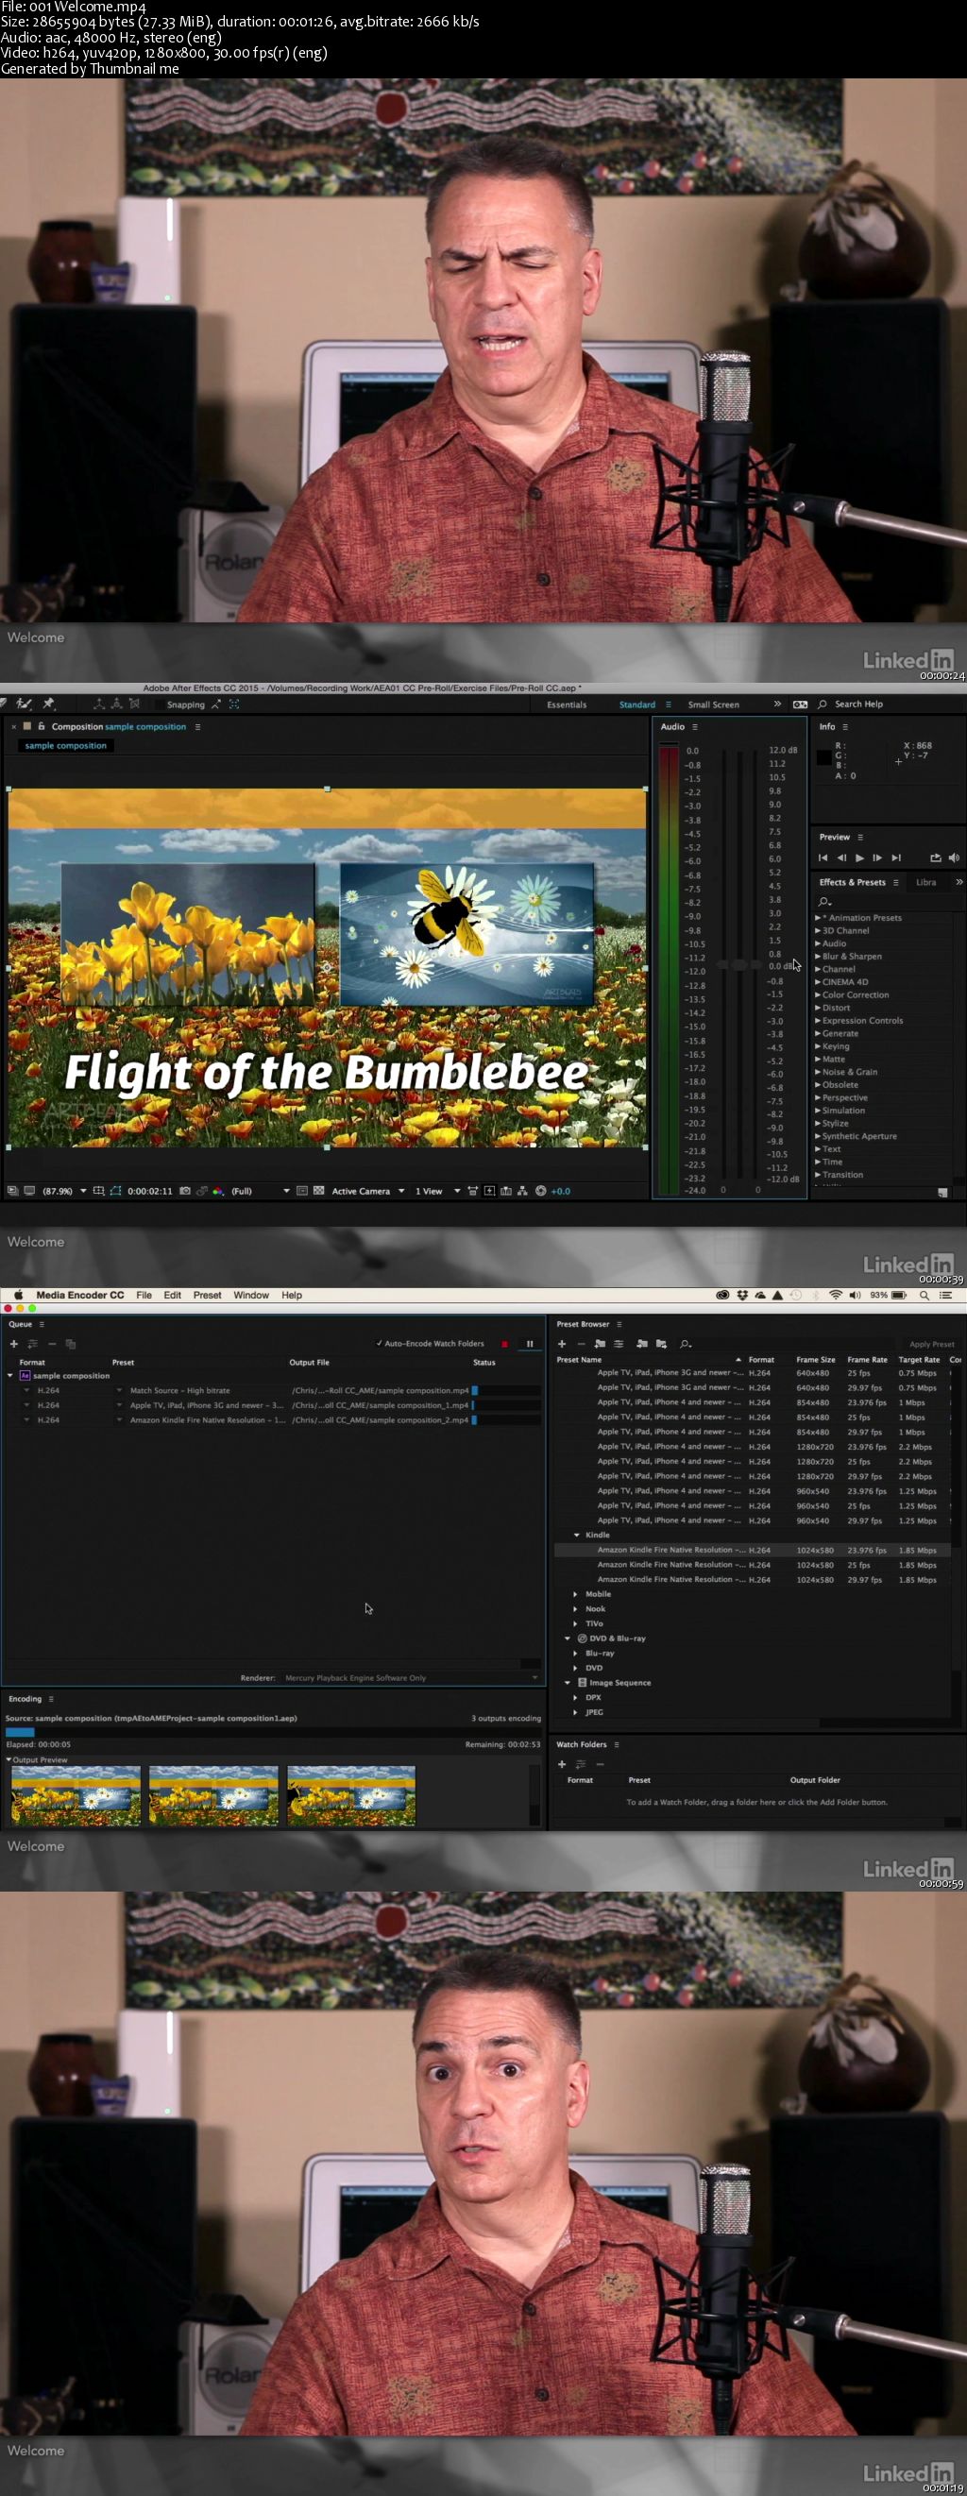This screenshot has height=2496, width=967.
Task: Expand the Color Correction effects
Action: click(x=818, y=995)
